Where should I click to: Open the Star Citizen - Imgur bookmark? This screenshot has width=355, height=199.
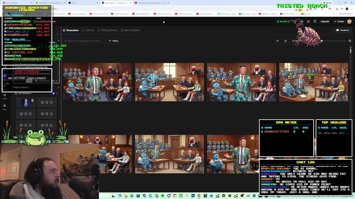tap(247, 14)
